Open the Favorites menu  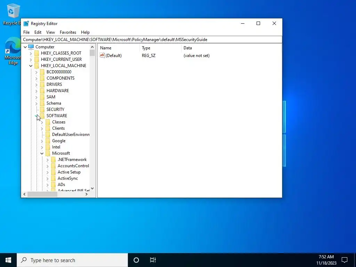pyautogui.click(x=68, y=32)
